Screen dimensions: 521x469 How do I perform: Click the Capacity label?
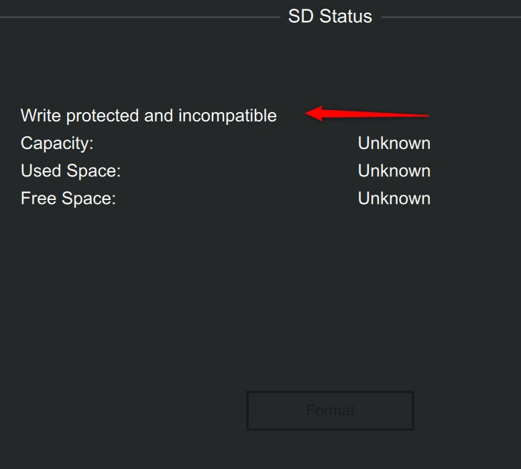[x=57, y=144]
